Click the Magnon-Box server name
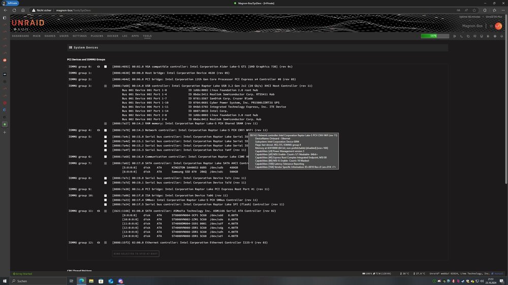This screenshot has height=285, width=508. tap(472, 26)
